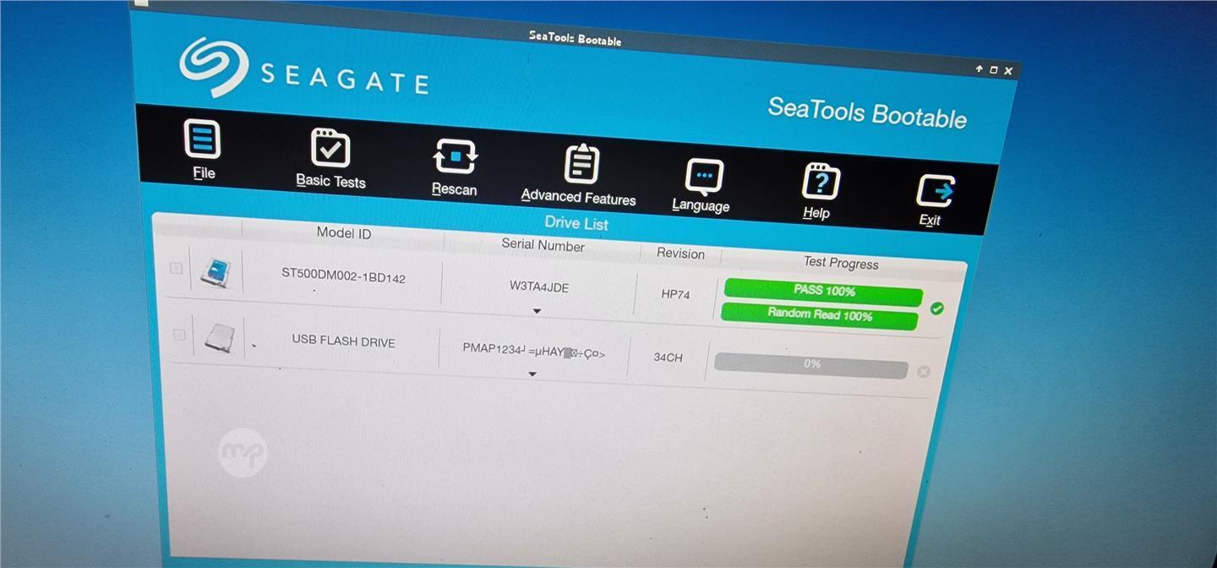Click the 0% progress bar for USB drive
Screen dimensions: 1217x568
811,364
